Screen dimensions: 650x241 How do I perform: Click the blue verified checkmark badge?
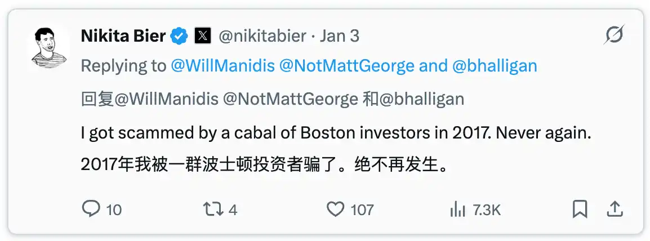[x=179, y=36]
